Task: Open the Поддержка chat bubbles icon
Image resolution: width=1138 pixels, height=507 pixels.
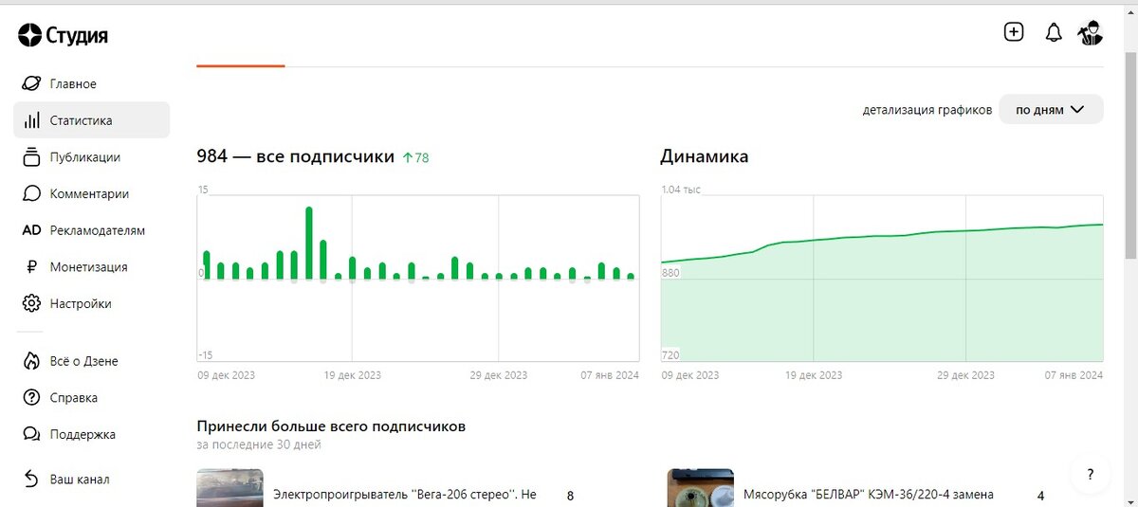Action: click(x=31, y=434)
